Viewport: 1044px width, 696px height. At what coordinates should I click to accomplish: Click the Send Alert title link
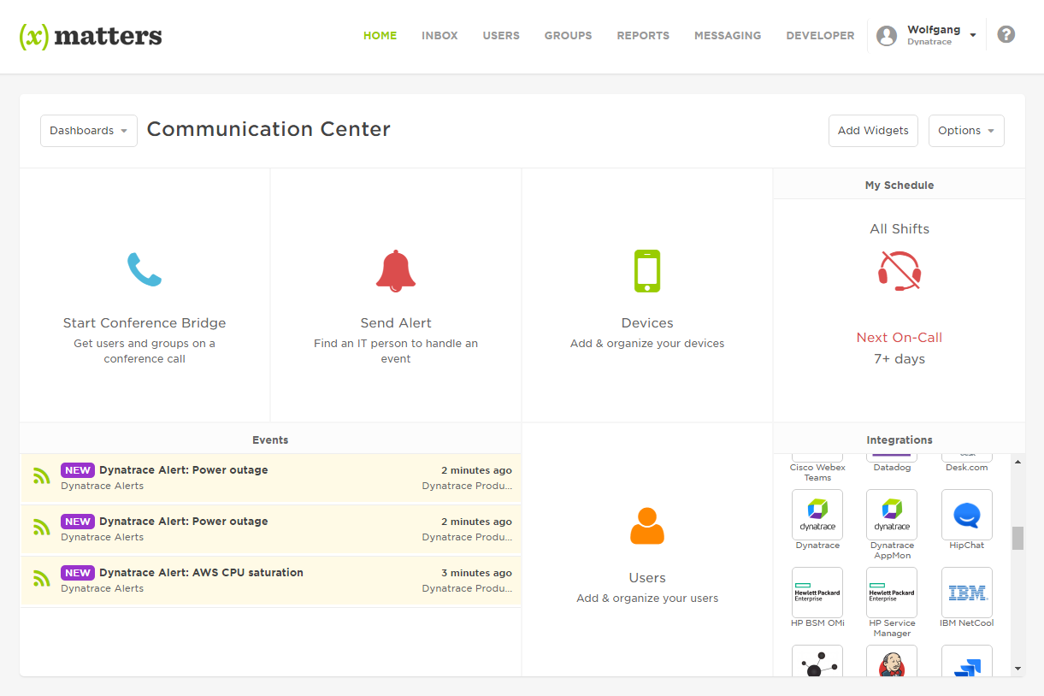pos(396,323)
